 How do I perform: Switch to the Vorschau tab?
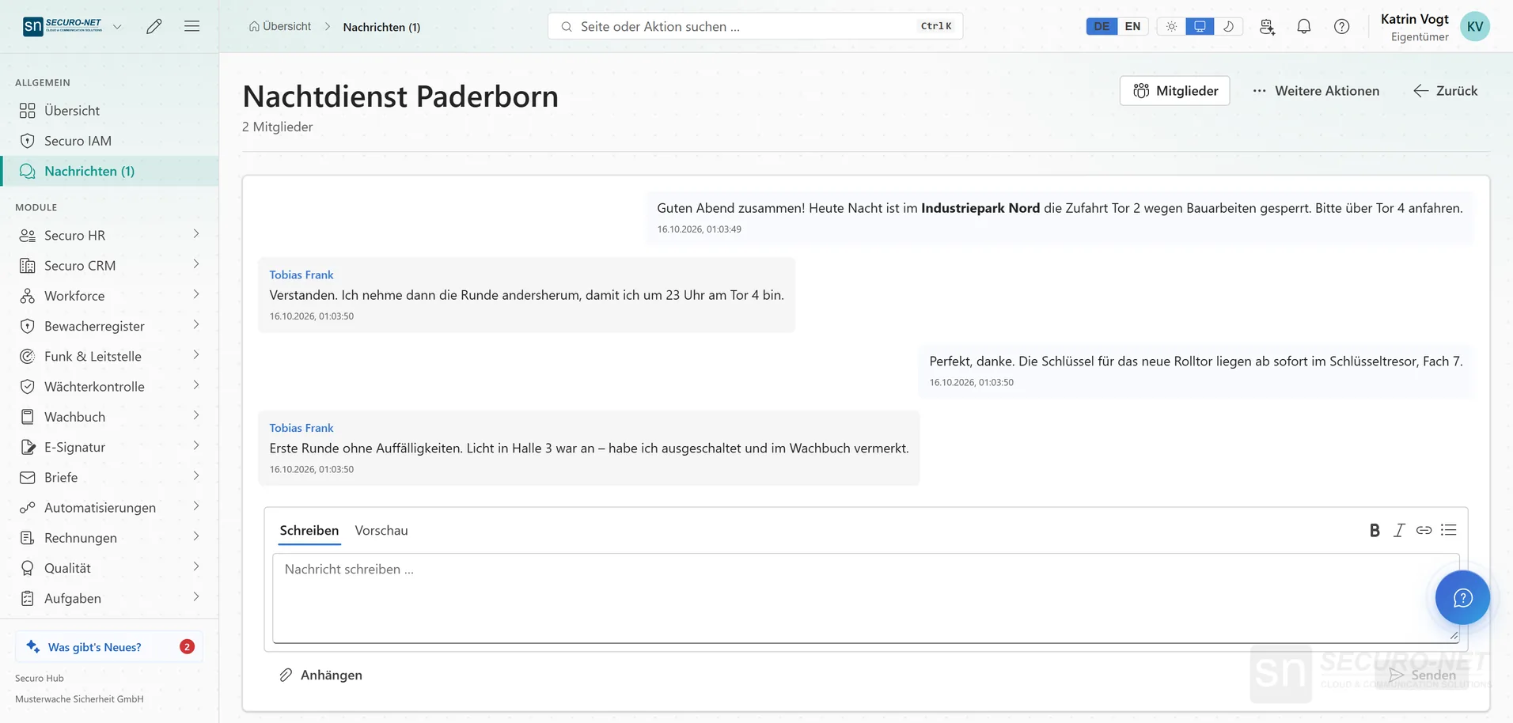tap(381, 530)
